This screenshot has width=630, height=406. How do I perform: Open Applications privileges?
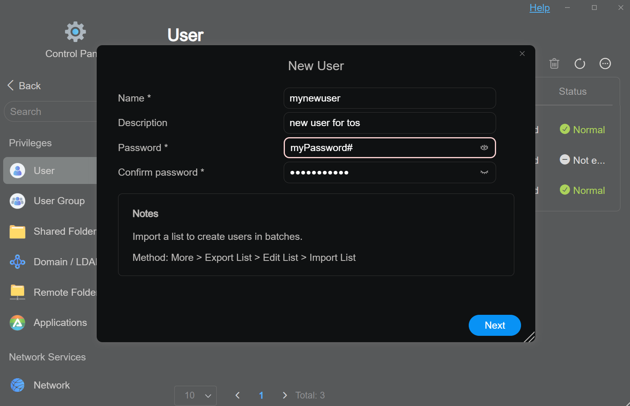(50, 323)
